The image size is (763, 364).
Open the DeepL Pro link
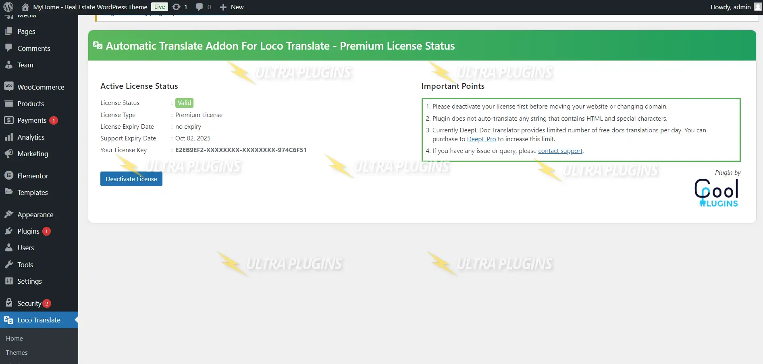click(x=481, y=139)
